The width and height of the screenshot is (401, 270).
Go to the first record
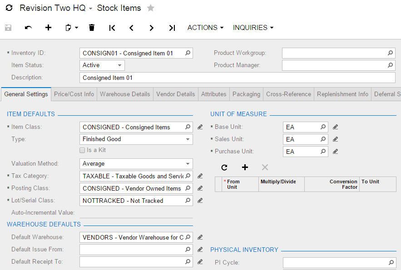[112, 28]
